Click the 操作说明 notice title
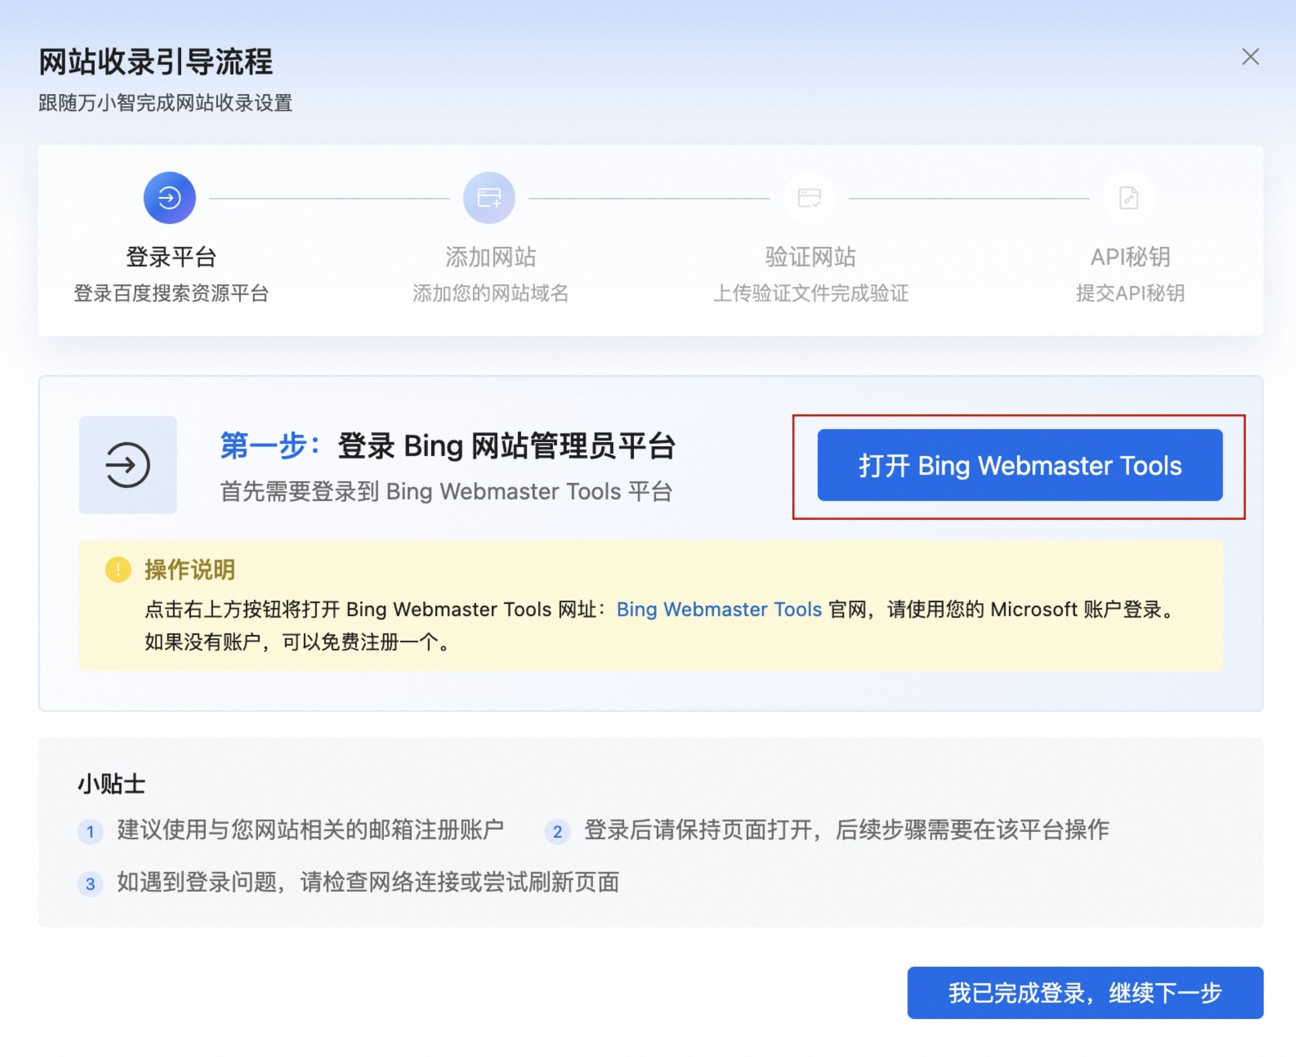 point(190,570)
